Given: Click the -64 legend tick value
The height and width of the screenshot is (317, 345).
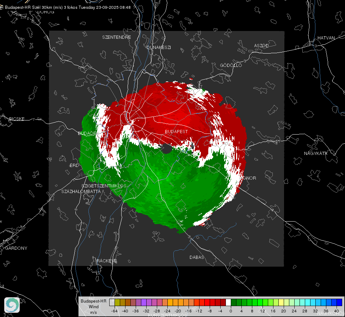Looking at the screenshot, I should pyautogui.click(x=115, y=311).
